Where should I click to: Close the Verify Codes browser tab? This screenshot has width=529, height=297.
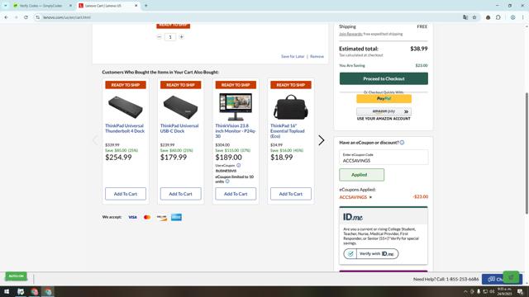(x=70, y=6)
